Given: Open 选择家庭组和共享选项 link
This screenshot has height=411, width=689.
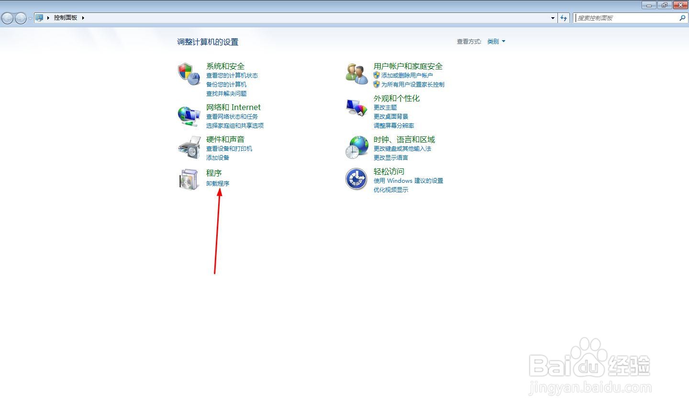Looking at the screenshot, I should (x=235, y=126).
